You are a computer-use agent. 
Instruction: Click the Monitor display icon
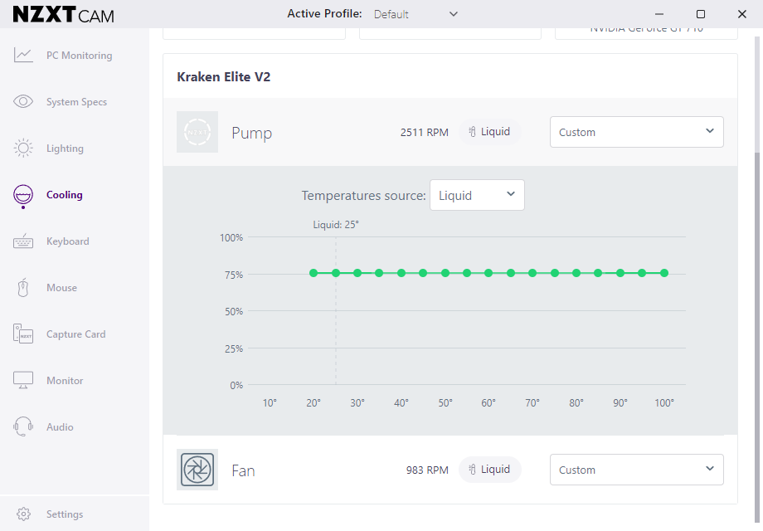(23, 380)
